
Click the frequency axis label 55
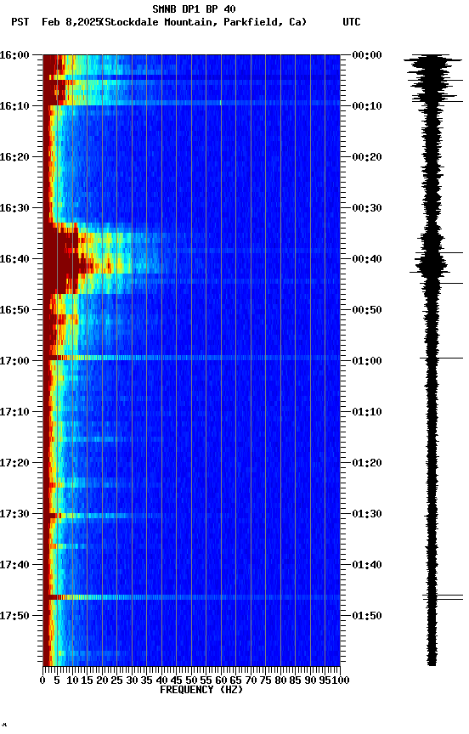point(206,680)
